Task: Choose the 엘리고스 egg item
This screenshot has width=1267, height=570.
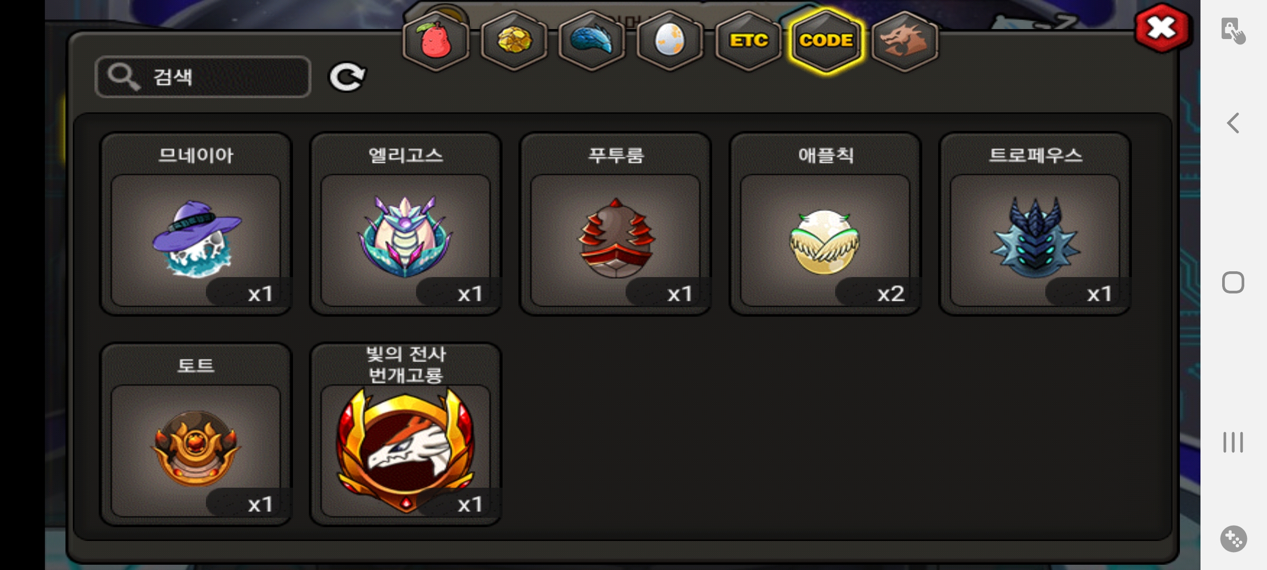Action: tap(405, 224)
